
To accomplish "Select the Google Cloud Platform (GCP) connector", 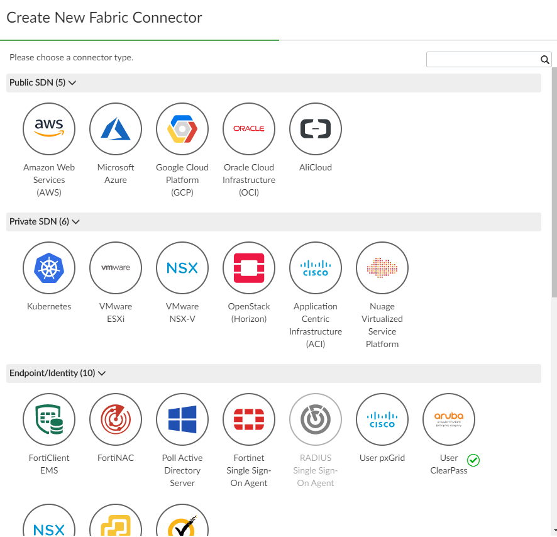I will click(182, 129).
